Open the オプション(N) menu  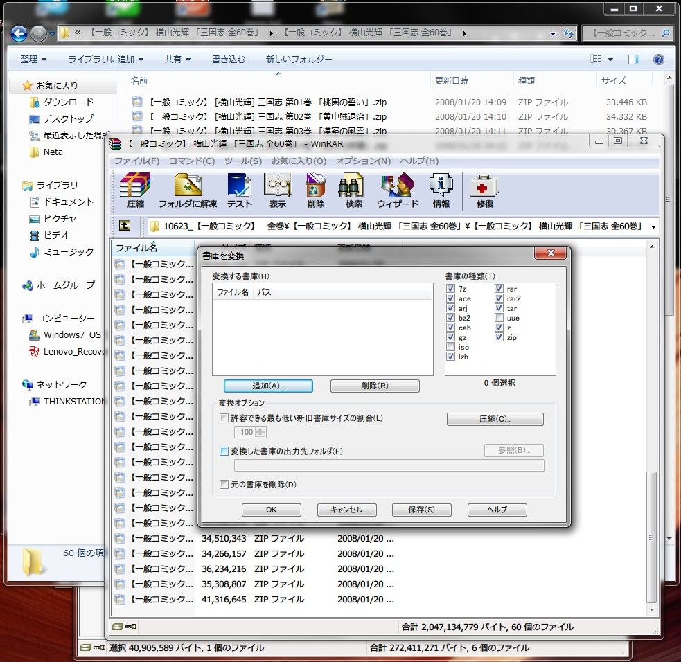coord(363,161)
